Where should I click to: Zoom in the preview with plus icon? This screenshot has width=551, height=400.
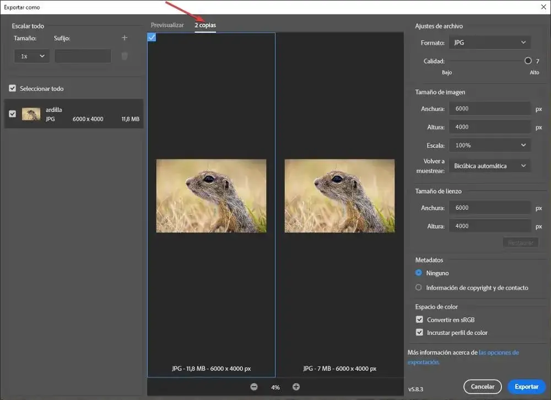296,387
